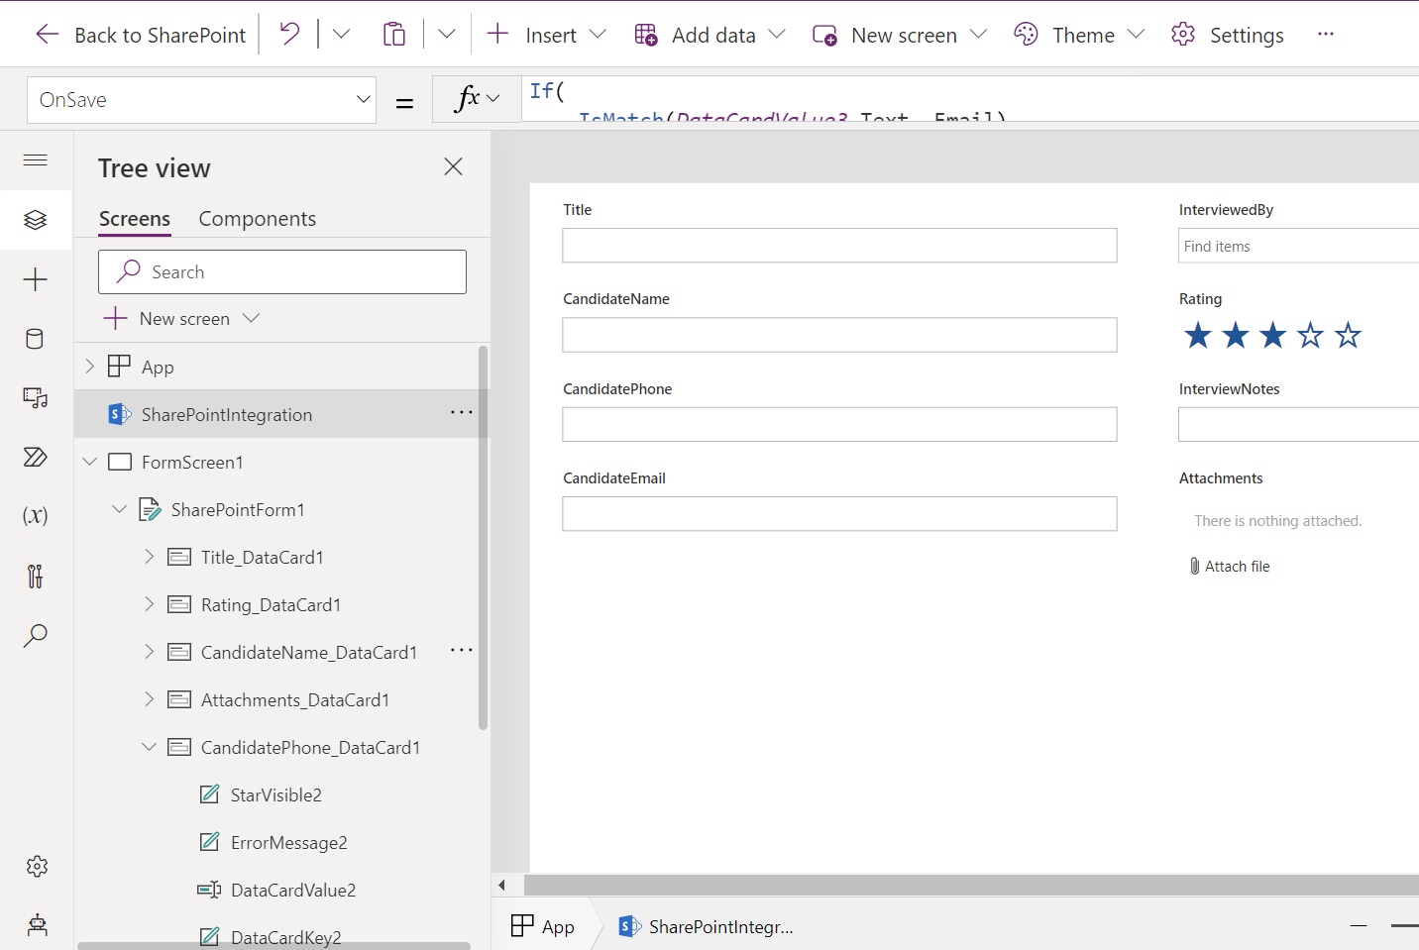Viewport: 1419px width, 950px height.
Task: Open the Advanced tools pane
Action: [35, 577]
